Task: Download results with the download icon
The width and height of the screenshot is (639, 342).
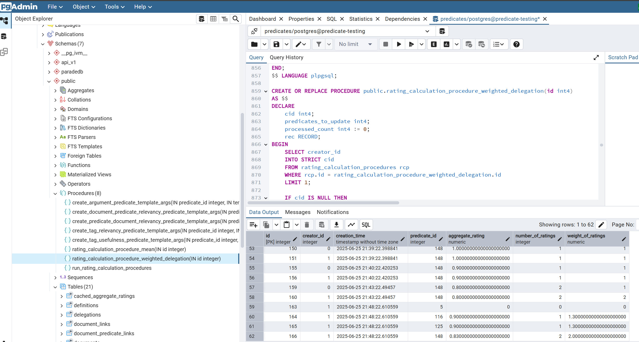Action: point(337,225)
